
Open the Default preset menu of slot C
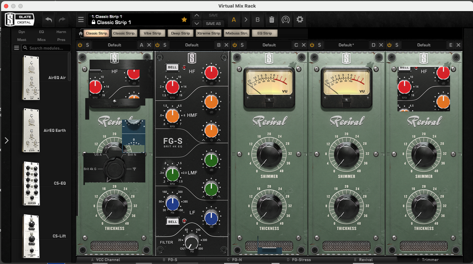[269, 45]
